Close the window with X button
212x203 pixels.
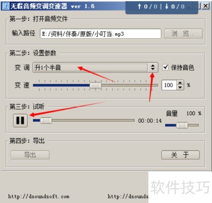pos(205,6)
